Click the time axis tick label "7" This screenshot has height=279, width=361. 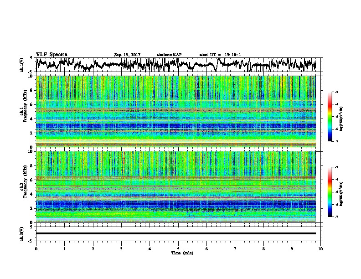[235, 249]
